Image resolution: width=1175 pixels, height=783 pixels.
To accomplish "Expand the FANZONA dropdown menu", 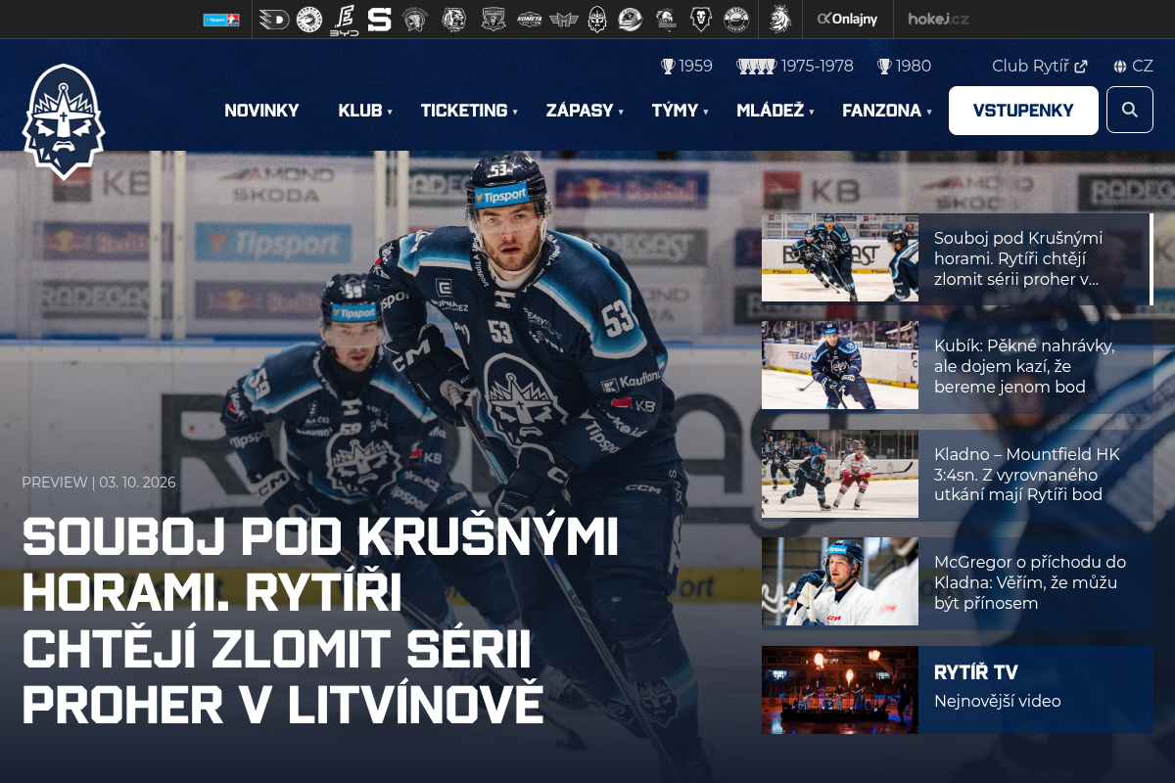I will pos(887,111).
